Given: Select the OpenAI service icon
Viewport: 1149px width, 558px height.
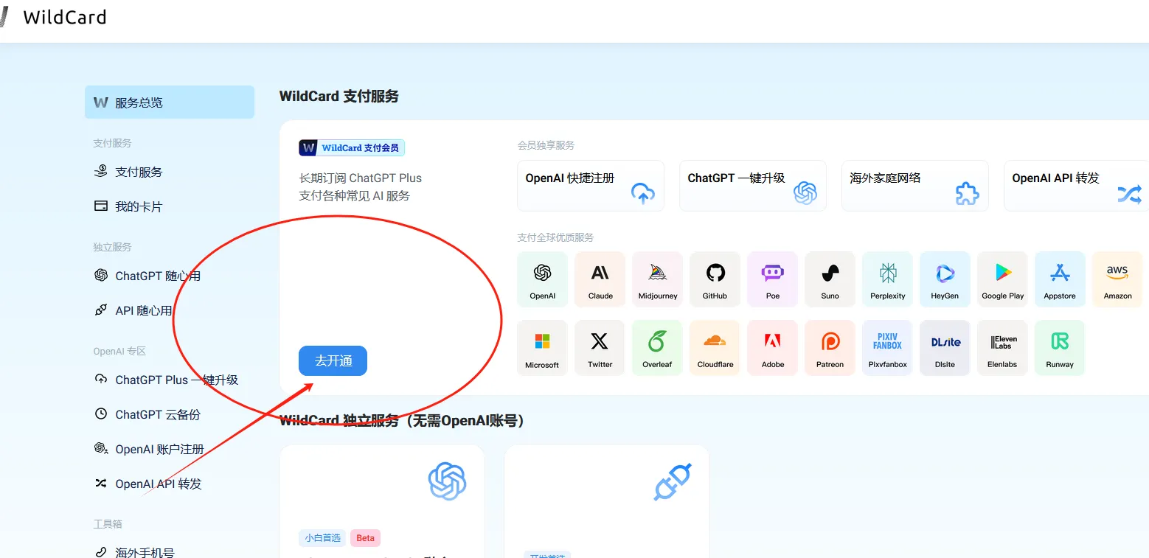Looking at the screenshot, I should click(x=542, y=279).
